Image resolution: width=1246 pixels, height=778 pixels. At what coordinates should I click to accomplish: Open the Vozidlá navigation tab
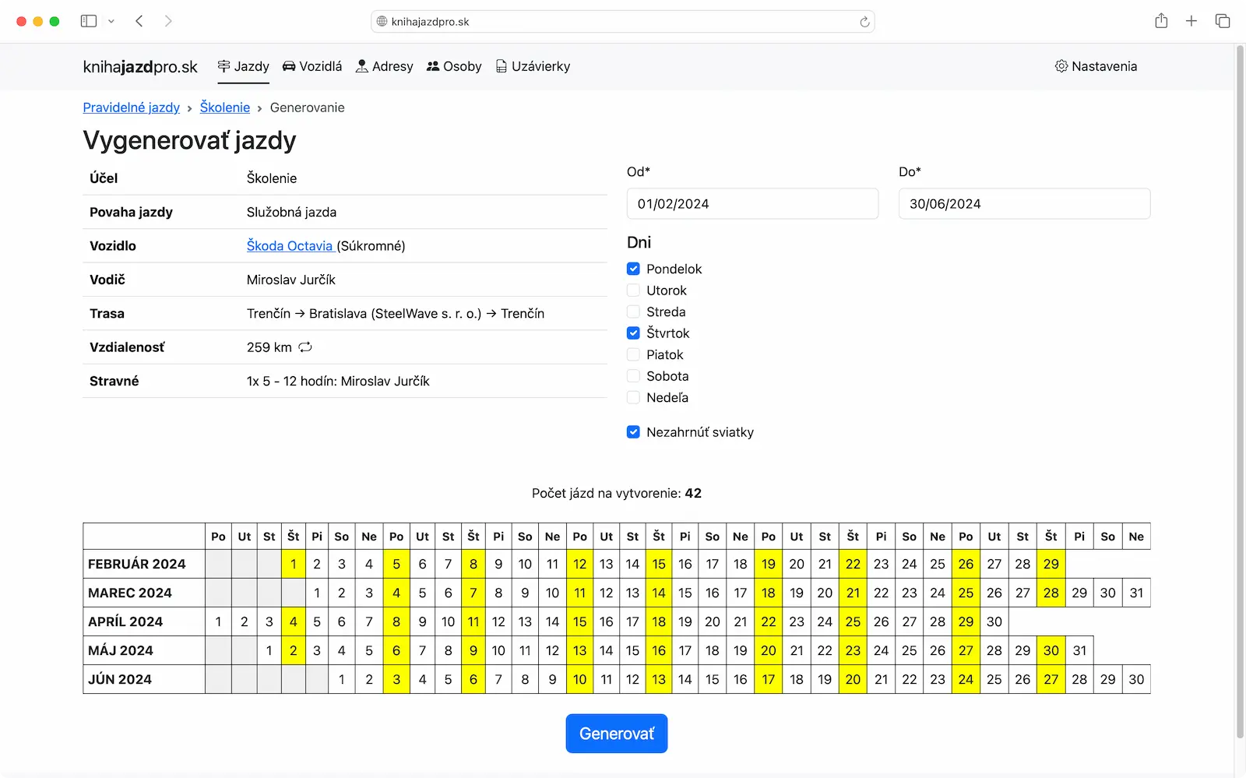click(312, 66)
